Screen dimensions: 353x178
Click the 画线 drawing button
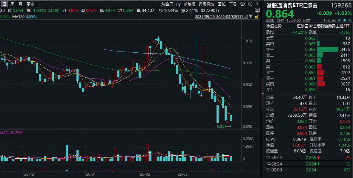coord(222,4)
